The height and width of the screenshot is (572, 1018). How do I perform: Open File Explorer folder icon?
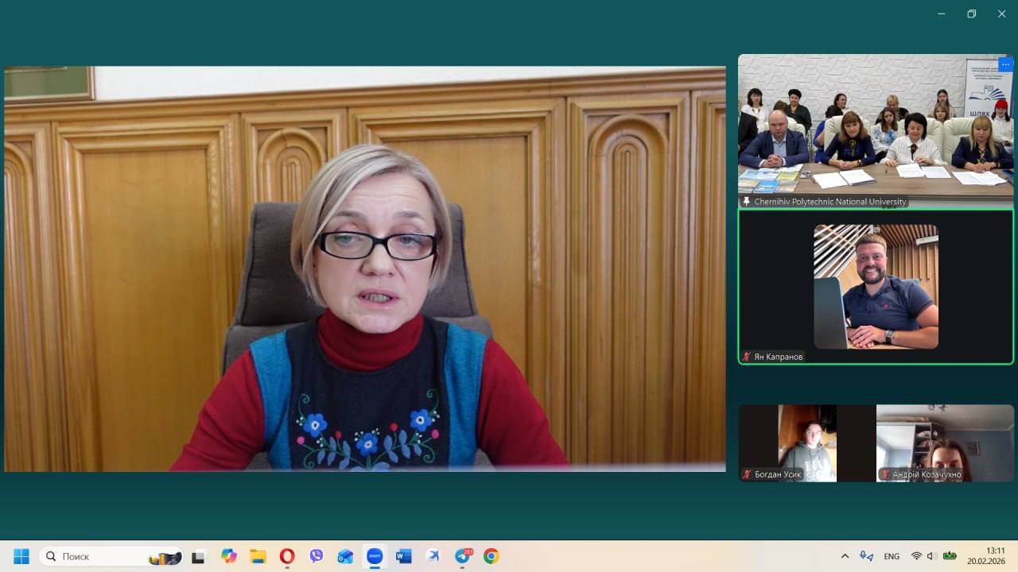click(258, 556)
